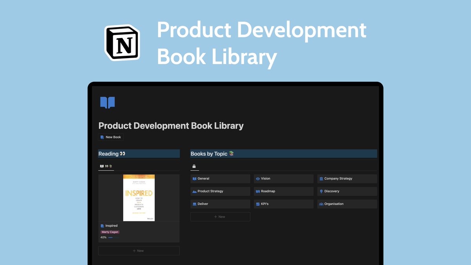471x265 pixels.
Task: Click the blue open-book page icon
Action: [108, 102]
